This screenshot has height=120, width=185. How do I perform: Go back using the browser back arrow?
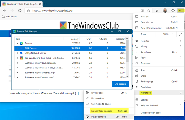click(x=4, y=10)
